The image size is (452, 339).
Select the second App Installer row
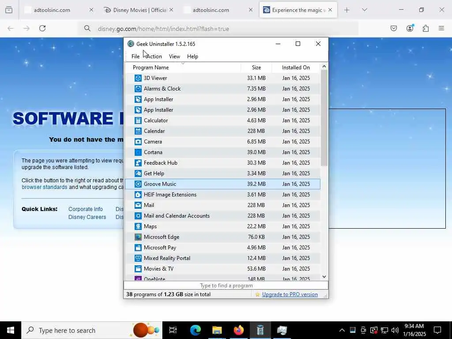[222, 110]
